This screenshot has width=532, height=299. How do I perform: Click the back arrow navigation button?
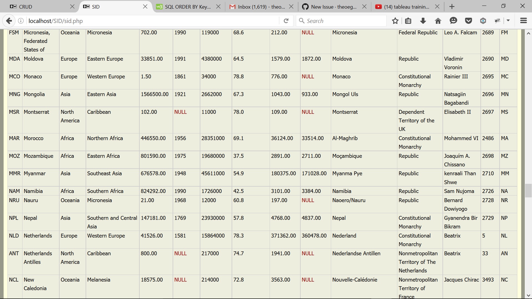click(x=9, y=21)
